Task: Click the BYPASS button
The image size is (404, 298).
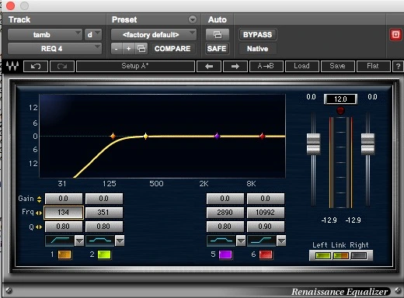Action: pyautogui.click(x=257, y=35)
